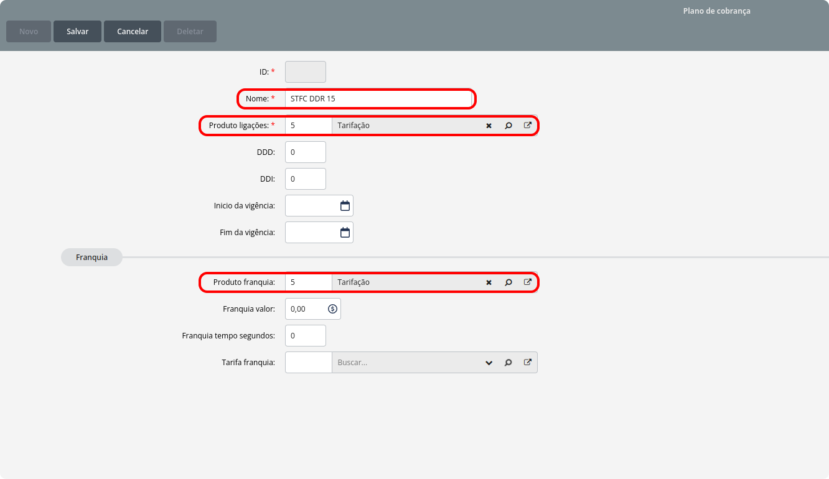829x479 pixels.
Task: Open Tarifa franquia record via external link icon
Action: coord(527,363)
